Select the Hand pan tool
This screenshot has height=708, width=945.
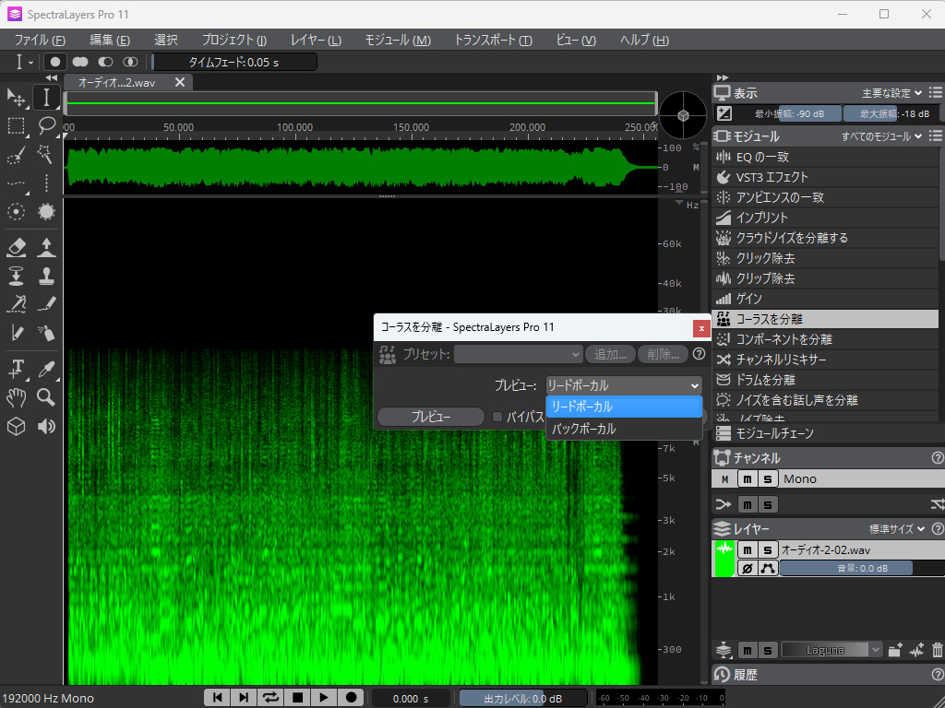[16, 397]
